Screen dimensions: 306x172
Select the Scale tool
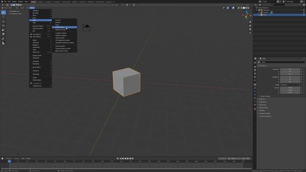pos(3,30)
